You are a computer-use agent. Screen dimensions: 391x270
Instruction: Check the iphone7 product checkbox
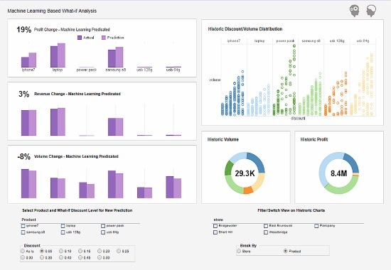(x=23, y=226)
